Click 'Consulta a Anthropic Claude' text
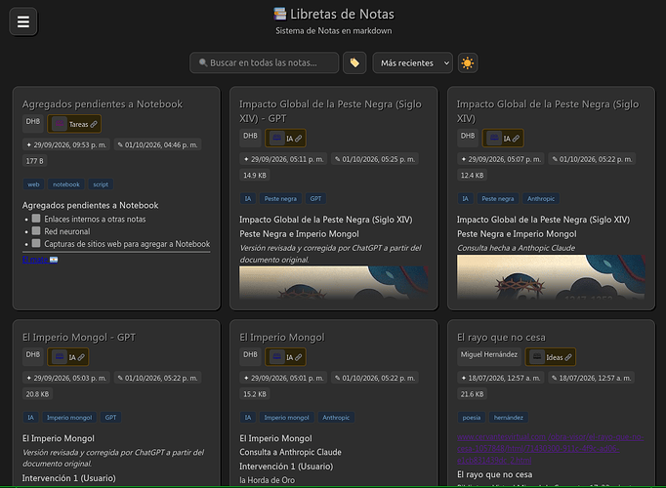 click(x=291, y=452)
